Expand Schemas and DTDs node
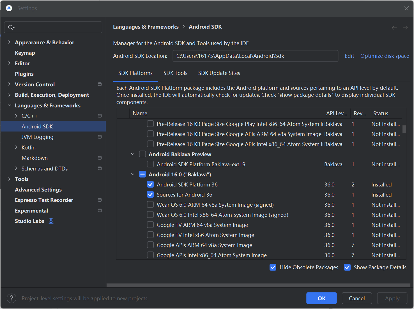 point(16,169)
